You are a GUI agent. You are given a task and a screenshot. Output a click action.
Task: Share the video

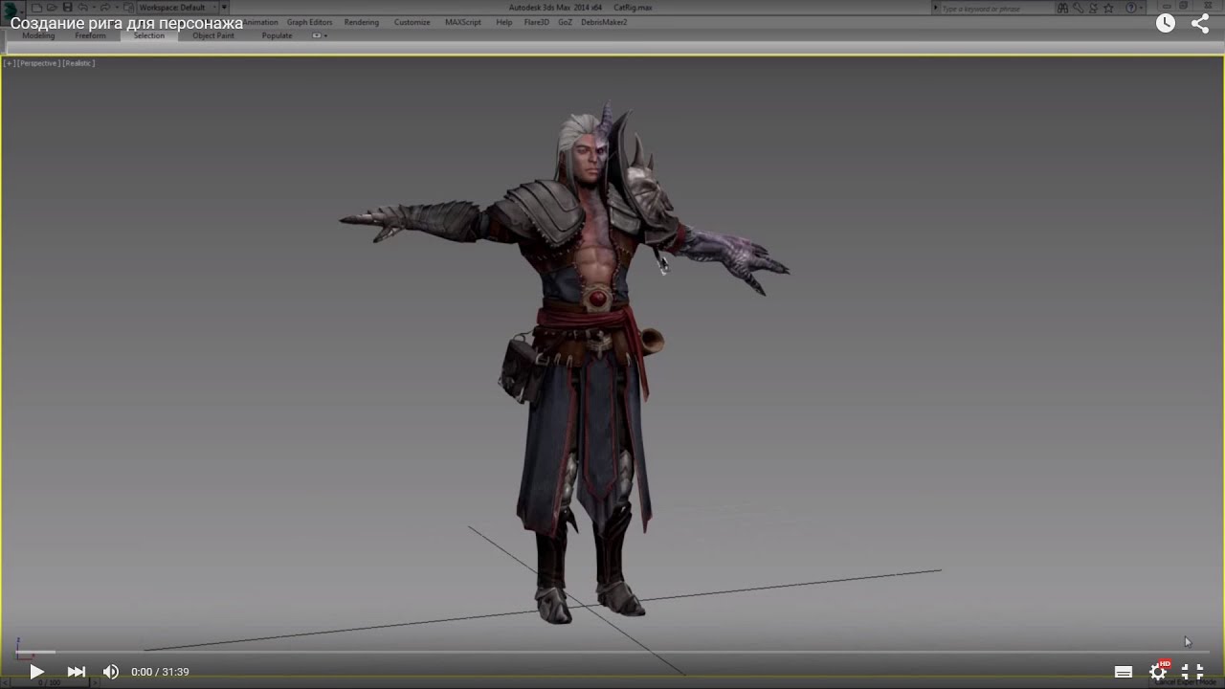click(x=1200, y=24)
